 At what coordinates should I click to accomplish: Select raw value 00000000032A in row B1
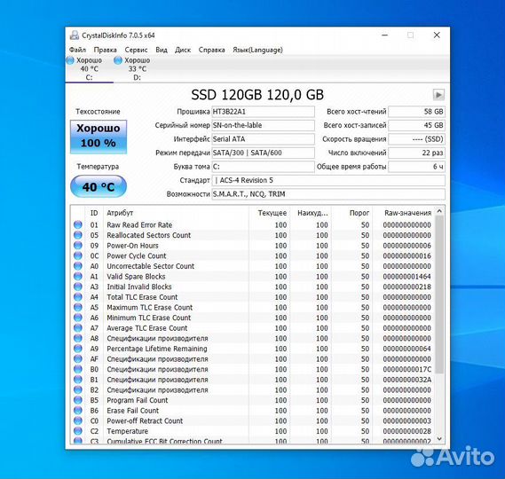coord(406,380)
